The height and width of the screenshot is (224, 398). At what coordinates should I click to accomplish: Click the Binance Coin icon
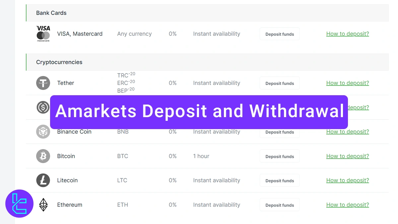[43, 131]
